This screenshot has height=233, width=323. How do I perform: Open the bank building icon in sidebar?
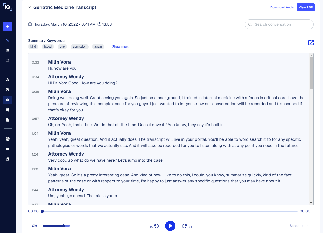8,50
